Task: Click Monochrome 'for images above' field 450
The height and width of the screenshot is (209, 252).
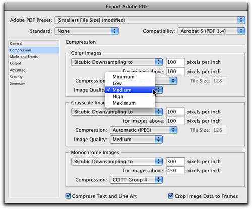Action: 175,171
